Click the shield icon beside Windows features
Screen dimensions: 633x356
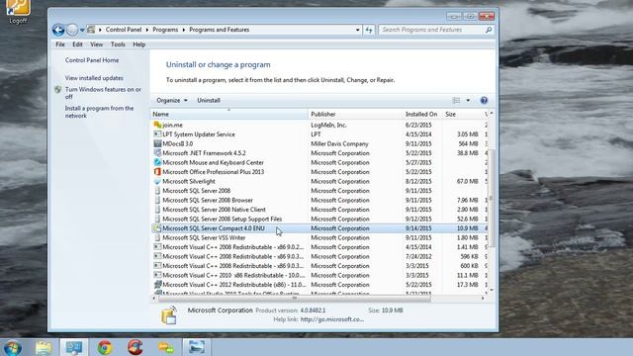point(58,90)
